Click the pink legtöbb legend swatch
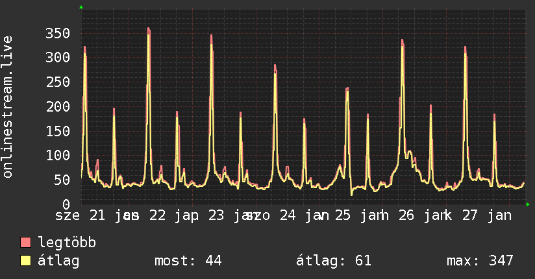Screen dimensions: 535x279 25,242
